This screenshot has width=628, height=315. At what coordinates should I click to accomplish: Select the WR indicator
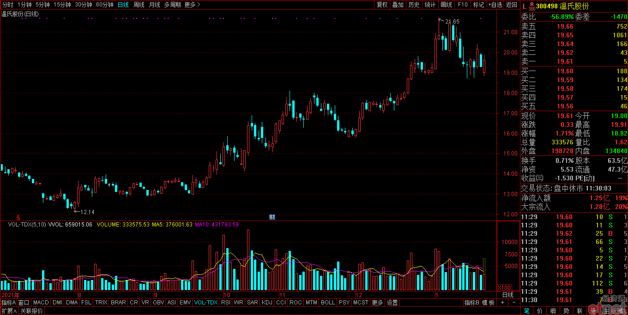tap(239, 303)
